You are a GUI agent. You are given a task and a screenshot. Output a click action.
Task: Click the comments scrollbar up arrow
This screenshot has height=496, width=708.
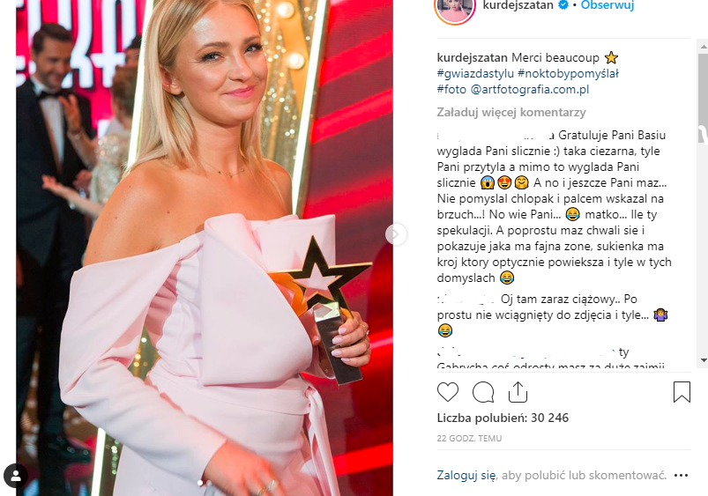tap(704, 46)
